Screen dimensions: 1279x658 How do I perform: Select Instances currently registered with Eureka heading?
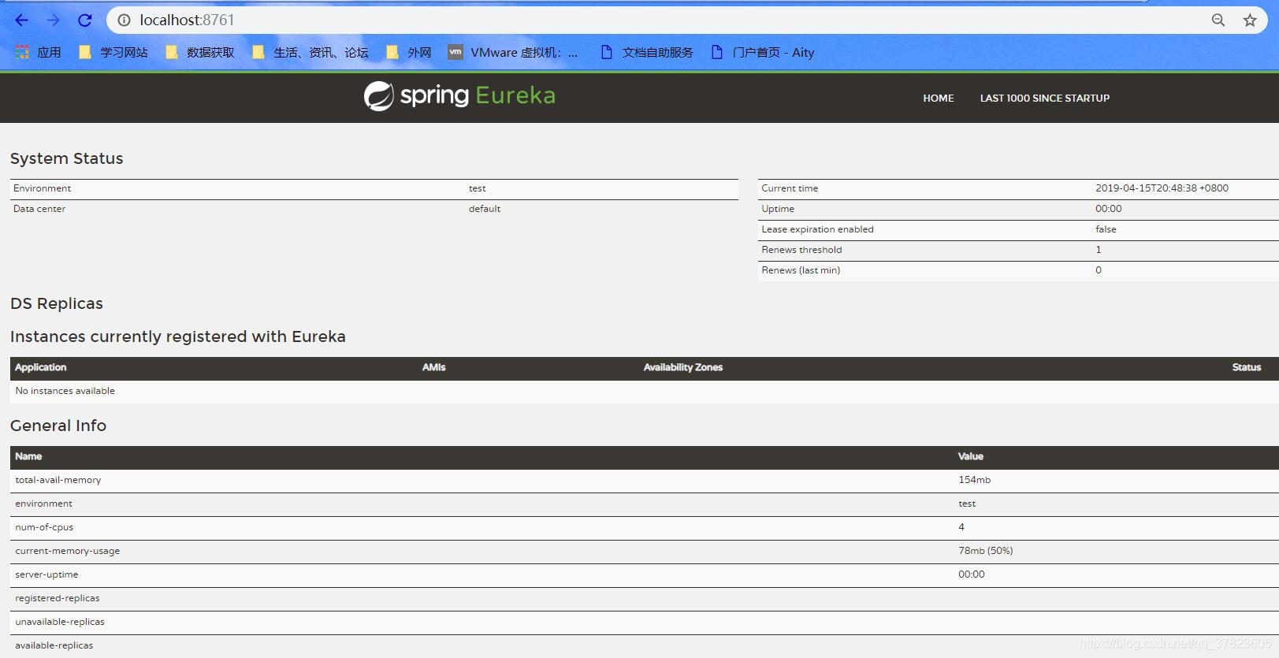point(178,336)
